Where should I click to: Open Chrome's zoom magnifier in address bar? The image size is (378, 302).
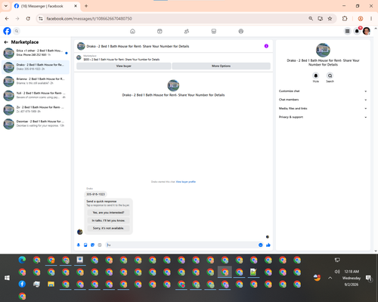click(311, 19)
